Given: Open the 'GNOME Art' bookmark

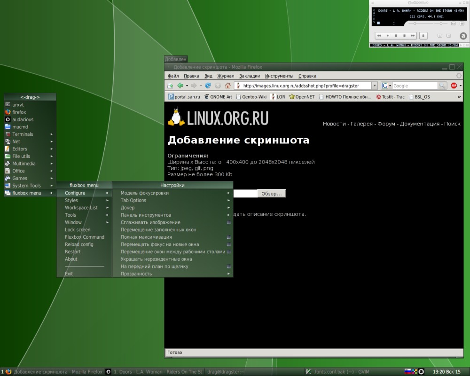Looking at the screenshot, I should [x=218, y=97].
